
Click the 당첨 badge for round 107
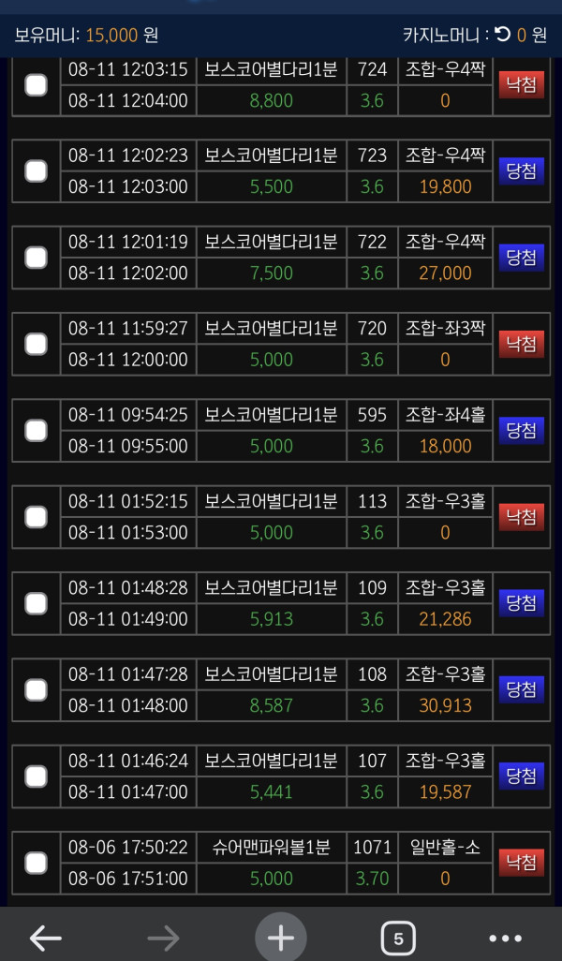521,776
